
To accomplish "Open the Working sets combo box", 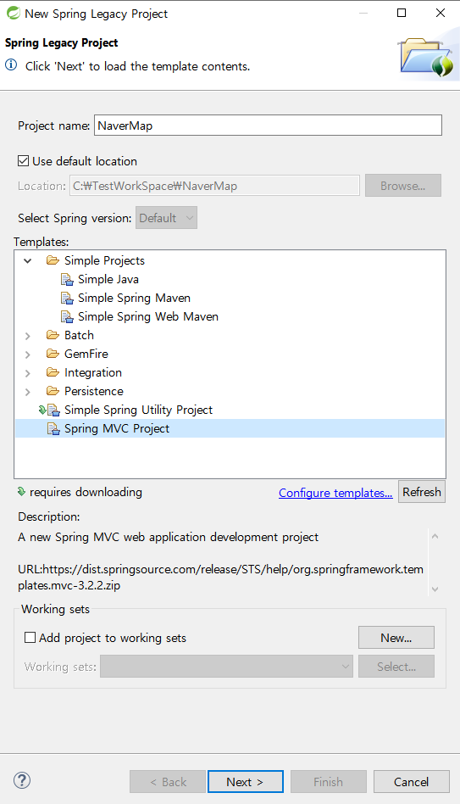I will [226, 666].
